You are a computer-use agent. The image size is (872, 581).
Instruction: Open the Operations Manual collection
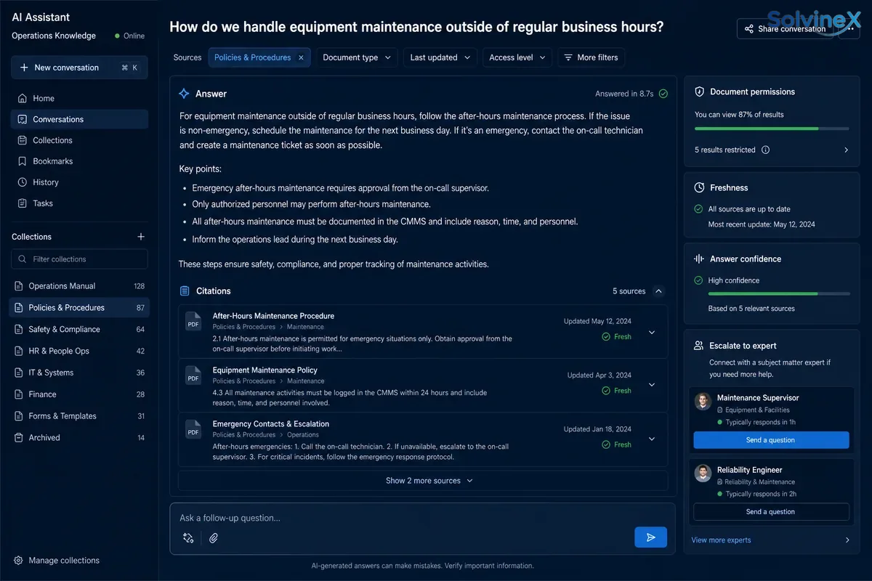[79, 286]
